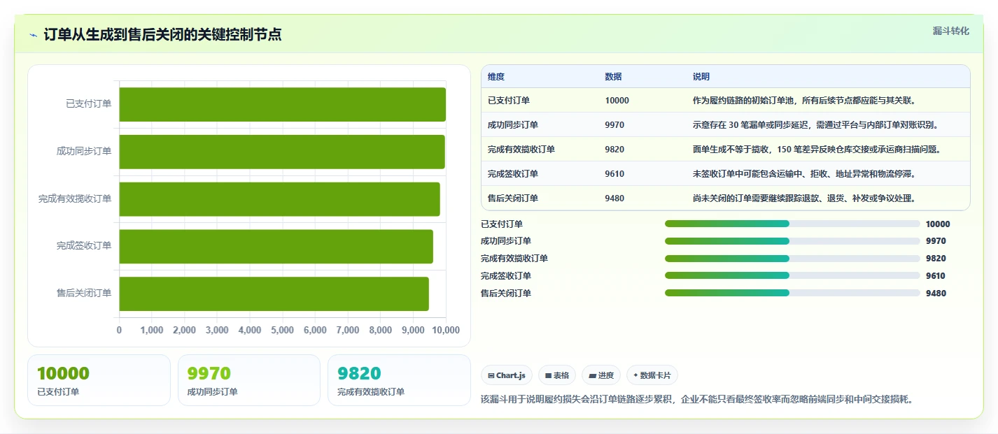Click the 数据卡片 tag chip

pyautogui.click(x=652, y=375)
